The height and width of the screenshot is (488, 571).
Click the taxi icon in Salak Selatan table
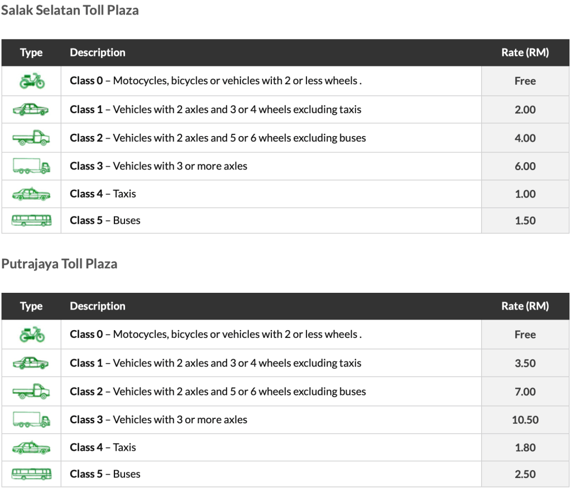(31, 194)
